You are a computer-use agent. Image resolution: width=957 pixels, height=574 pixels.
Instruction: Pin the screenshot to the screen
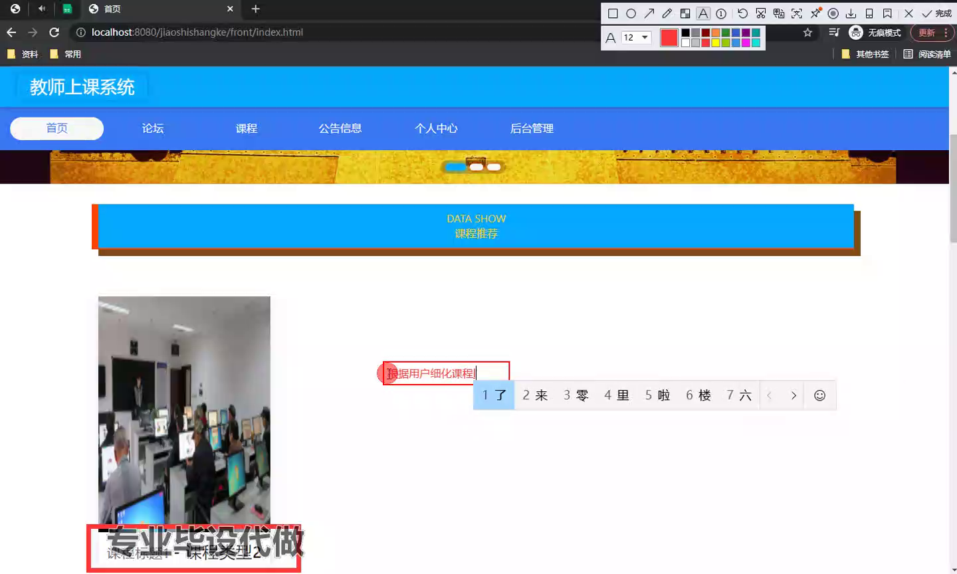[x=815, y=13]
